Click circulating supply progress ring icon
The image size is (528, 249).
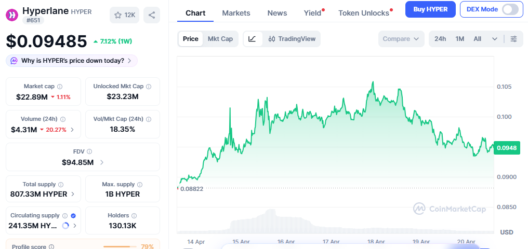click(x=65, y=226)
